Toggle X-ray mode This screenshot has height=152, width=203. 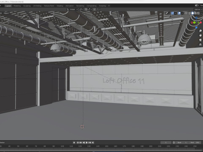(x=186, y=13)
